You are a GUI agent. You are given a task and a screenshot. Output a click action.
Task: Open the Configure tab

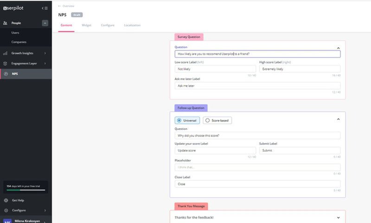[108, 25]
